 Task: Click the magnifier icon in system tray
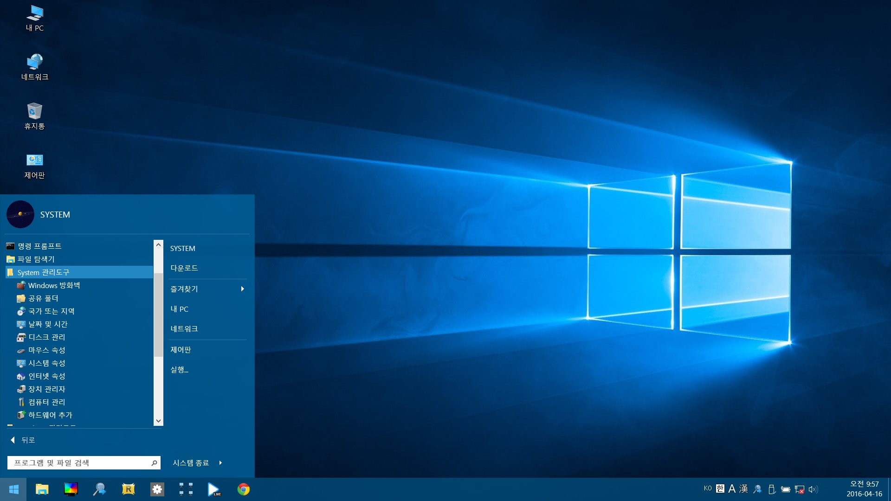coord(757,489)
